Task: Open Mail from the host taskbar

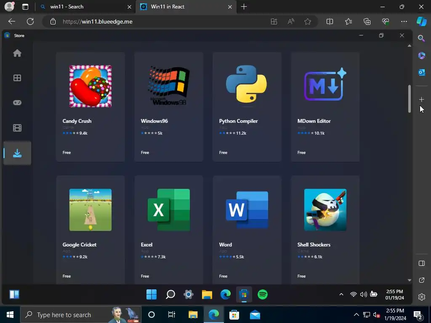Action: (x=255, y=315)
